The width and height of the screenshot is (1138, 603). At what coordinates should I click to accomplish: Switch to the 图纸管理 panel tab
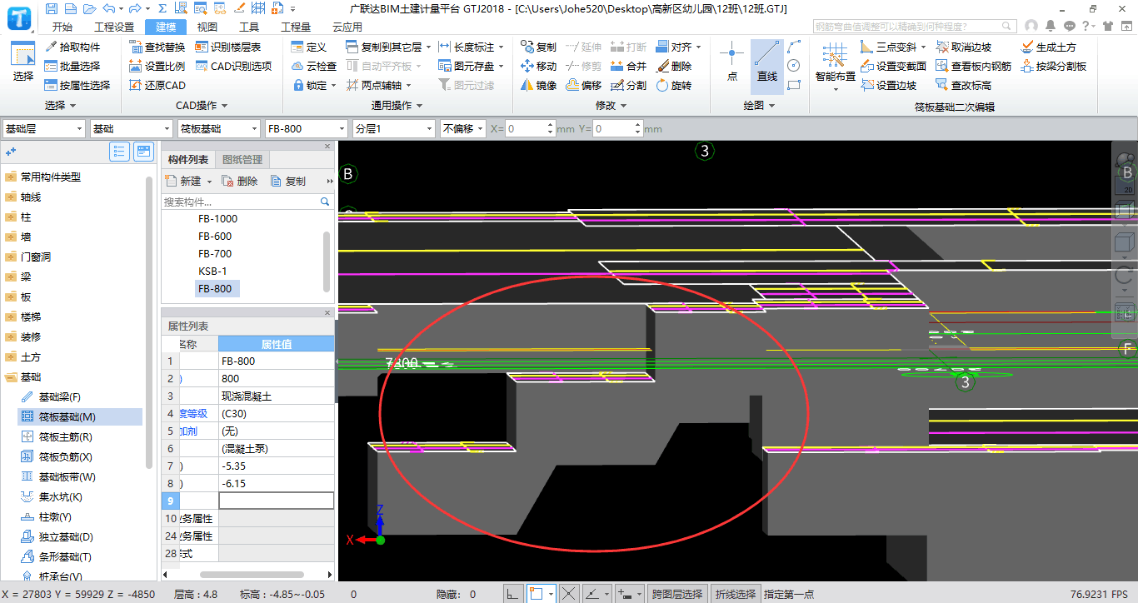[242, 160]
